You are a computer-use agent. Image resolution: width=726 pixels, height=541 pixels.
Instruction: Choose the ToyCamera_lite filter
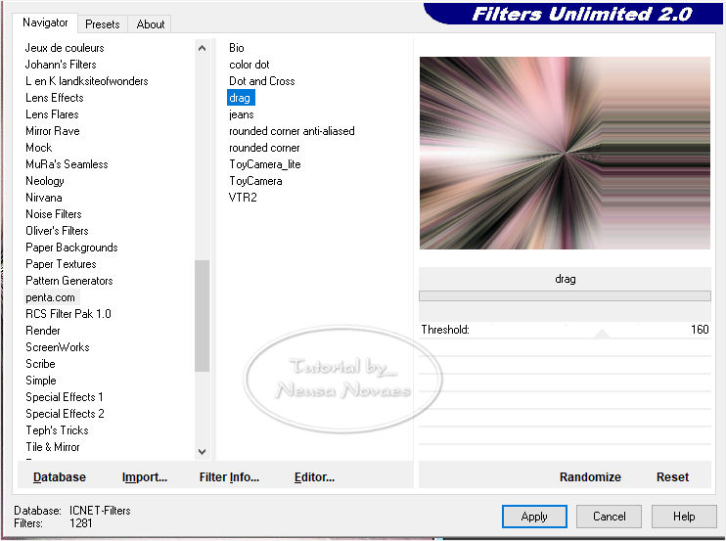pyautogui.click(x=265, y=164)
